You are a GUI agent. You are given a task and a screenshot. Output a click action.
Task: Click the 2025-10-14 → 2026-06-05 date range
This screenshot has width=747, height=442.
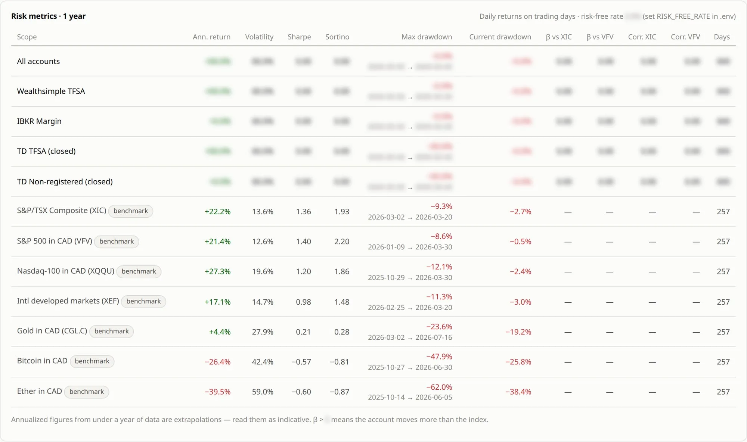coord(410,398)
